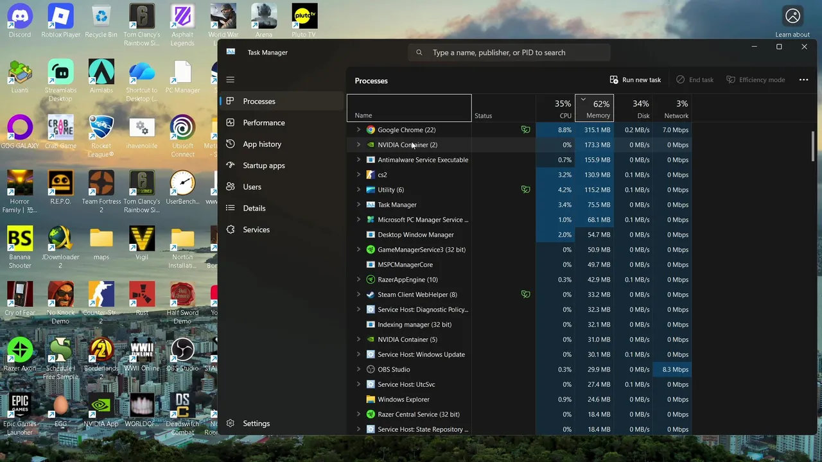Expand the Utility (6) process group
822x462 pixels.
(358, 190)
